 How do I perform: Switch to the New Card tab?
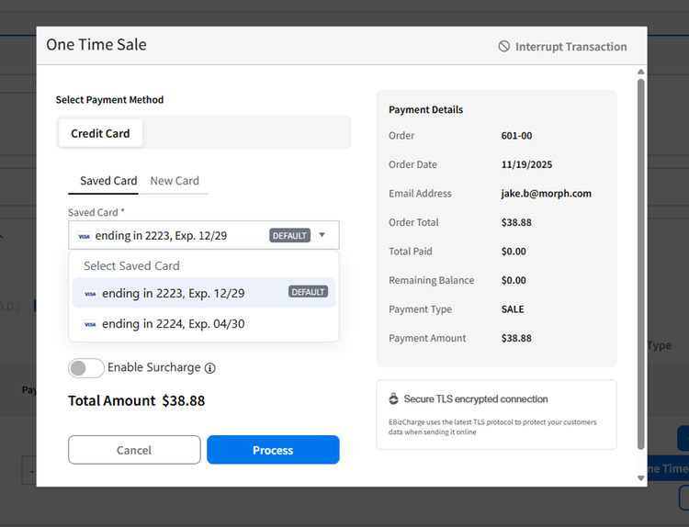[175, 181]
